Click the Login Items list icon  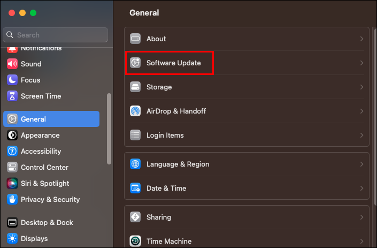click(x=136, y=135)
